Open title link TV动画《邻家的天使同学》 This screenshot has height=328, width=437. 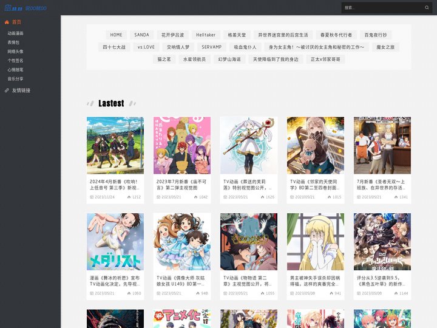coord(314,185)
